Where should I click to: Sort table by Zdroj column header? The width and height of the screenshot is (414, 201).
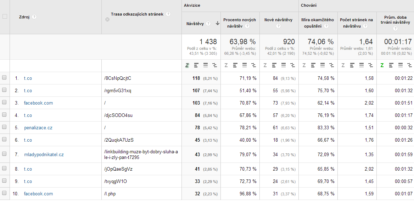click(x=24, y=17)
